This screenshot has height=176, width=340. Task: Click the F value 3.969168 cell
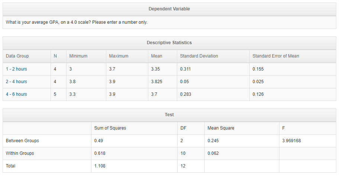(291, 141)
